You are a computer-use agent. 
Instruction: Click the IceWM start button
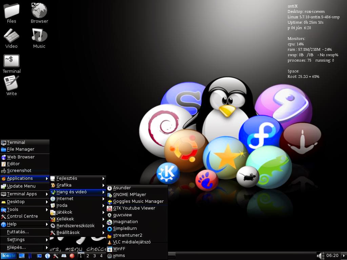click(8, 256)
